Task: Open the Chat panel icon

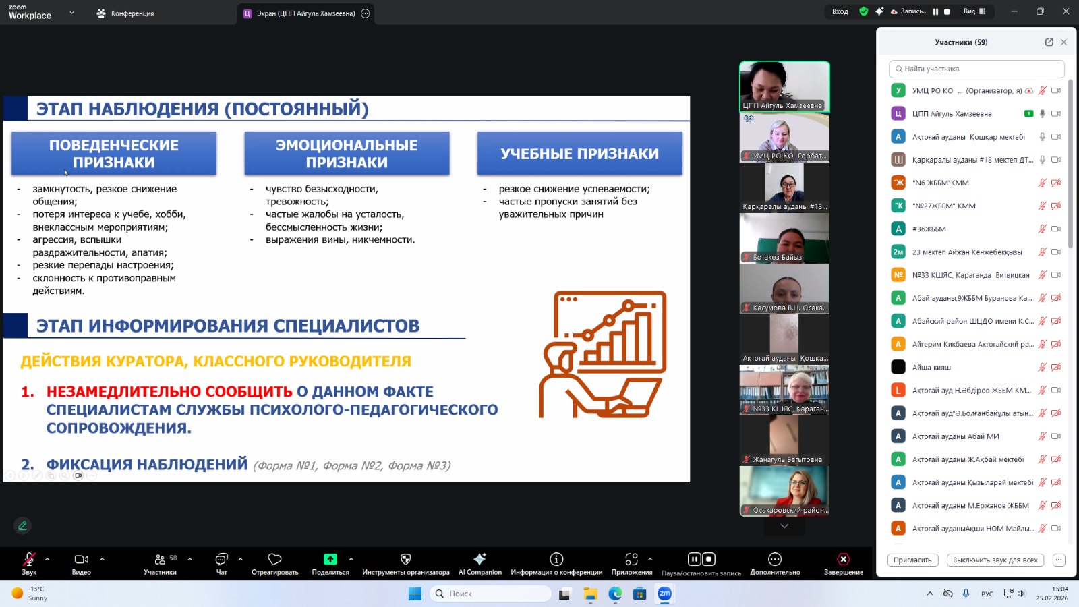Action: 221,560
